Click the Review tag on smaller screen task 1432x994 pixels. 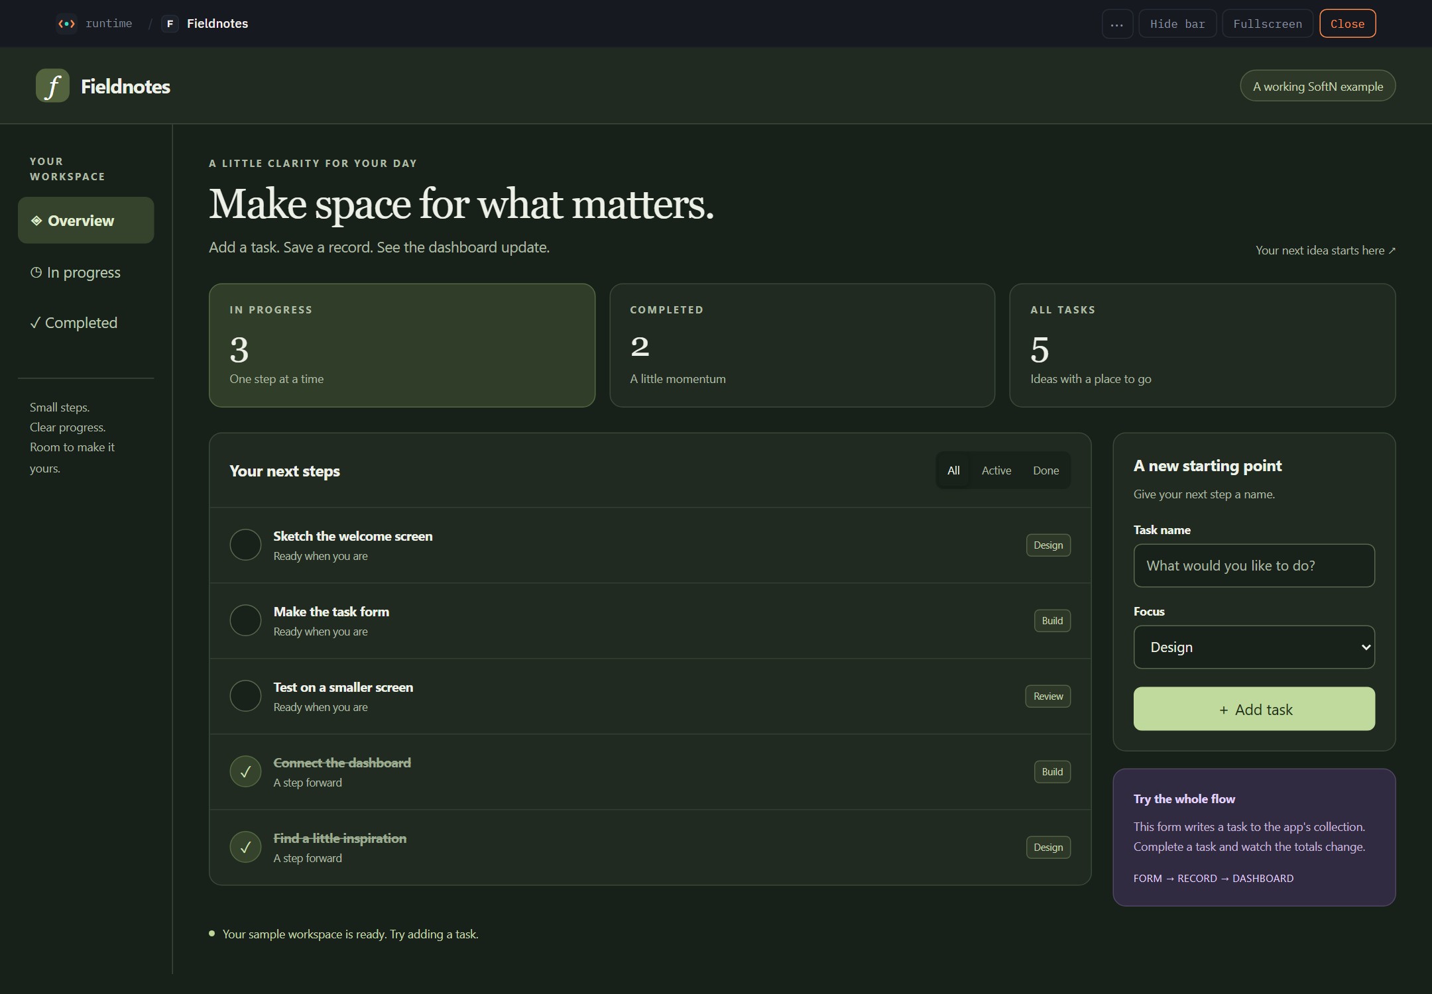pos(1047,696)
